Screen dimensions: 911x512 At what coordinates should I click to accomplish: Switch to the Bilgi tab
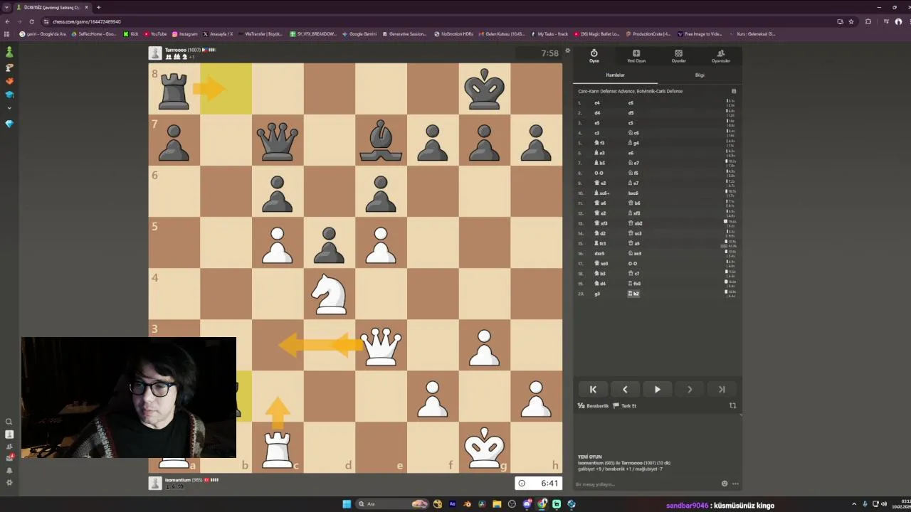[700, 75]
